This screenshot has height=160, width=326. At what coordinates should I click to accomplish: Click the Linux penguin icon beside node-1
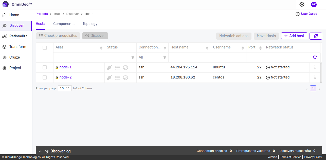pos(57,67)
